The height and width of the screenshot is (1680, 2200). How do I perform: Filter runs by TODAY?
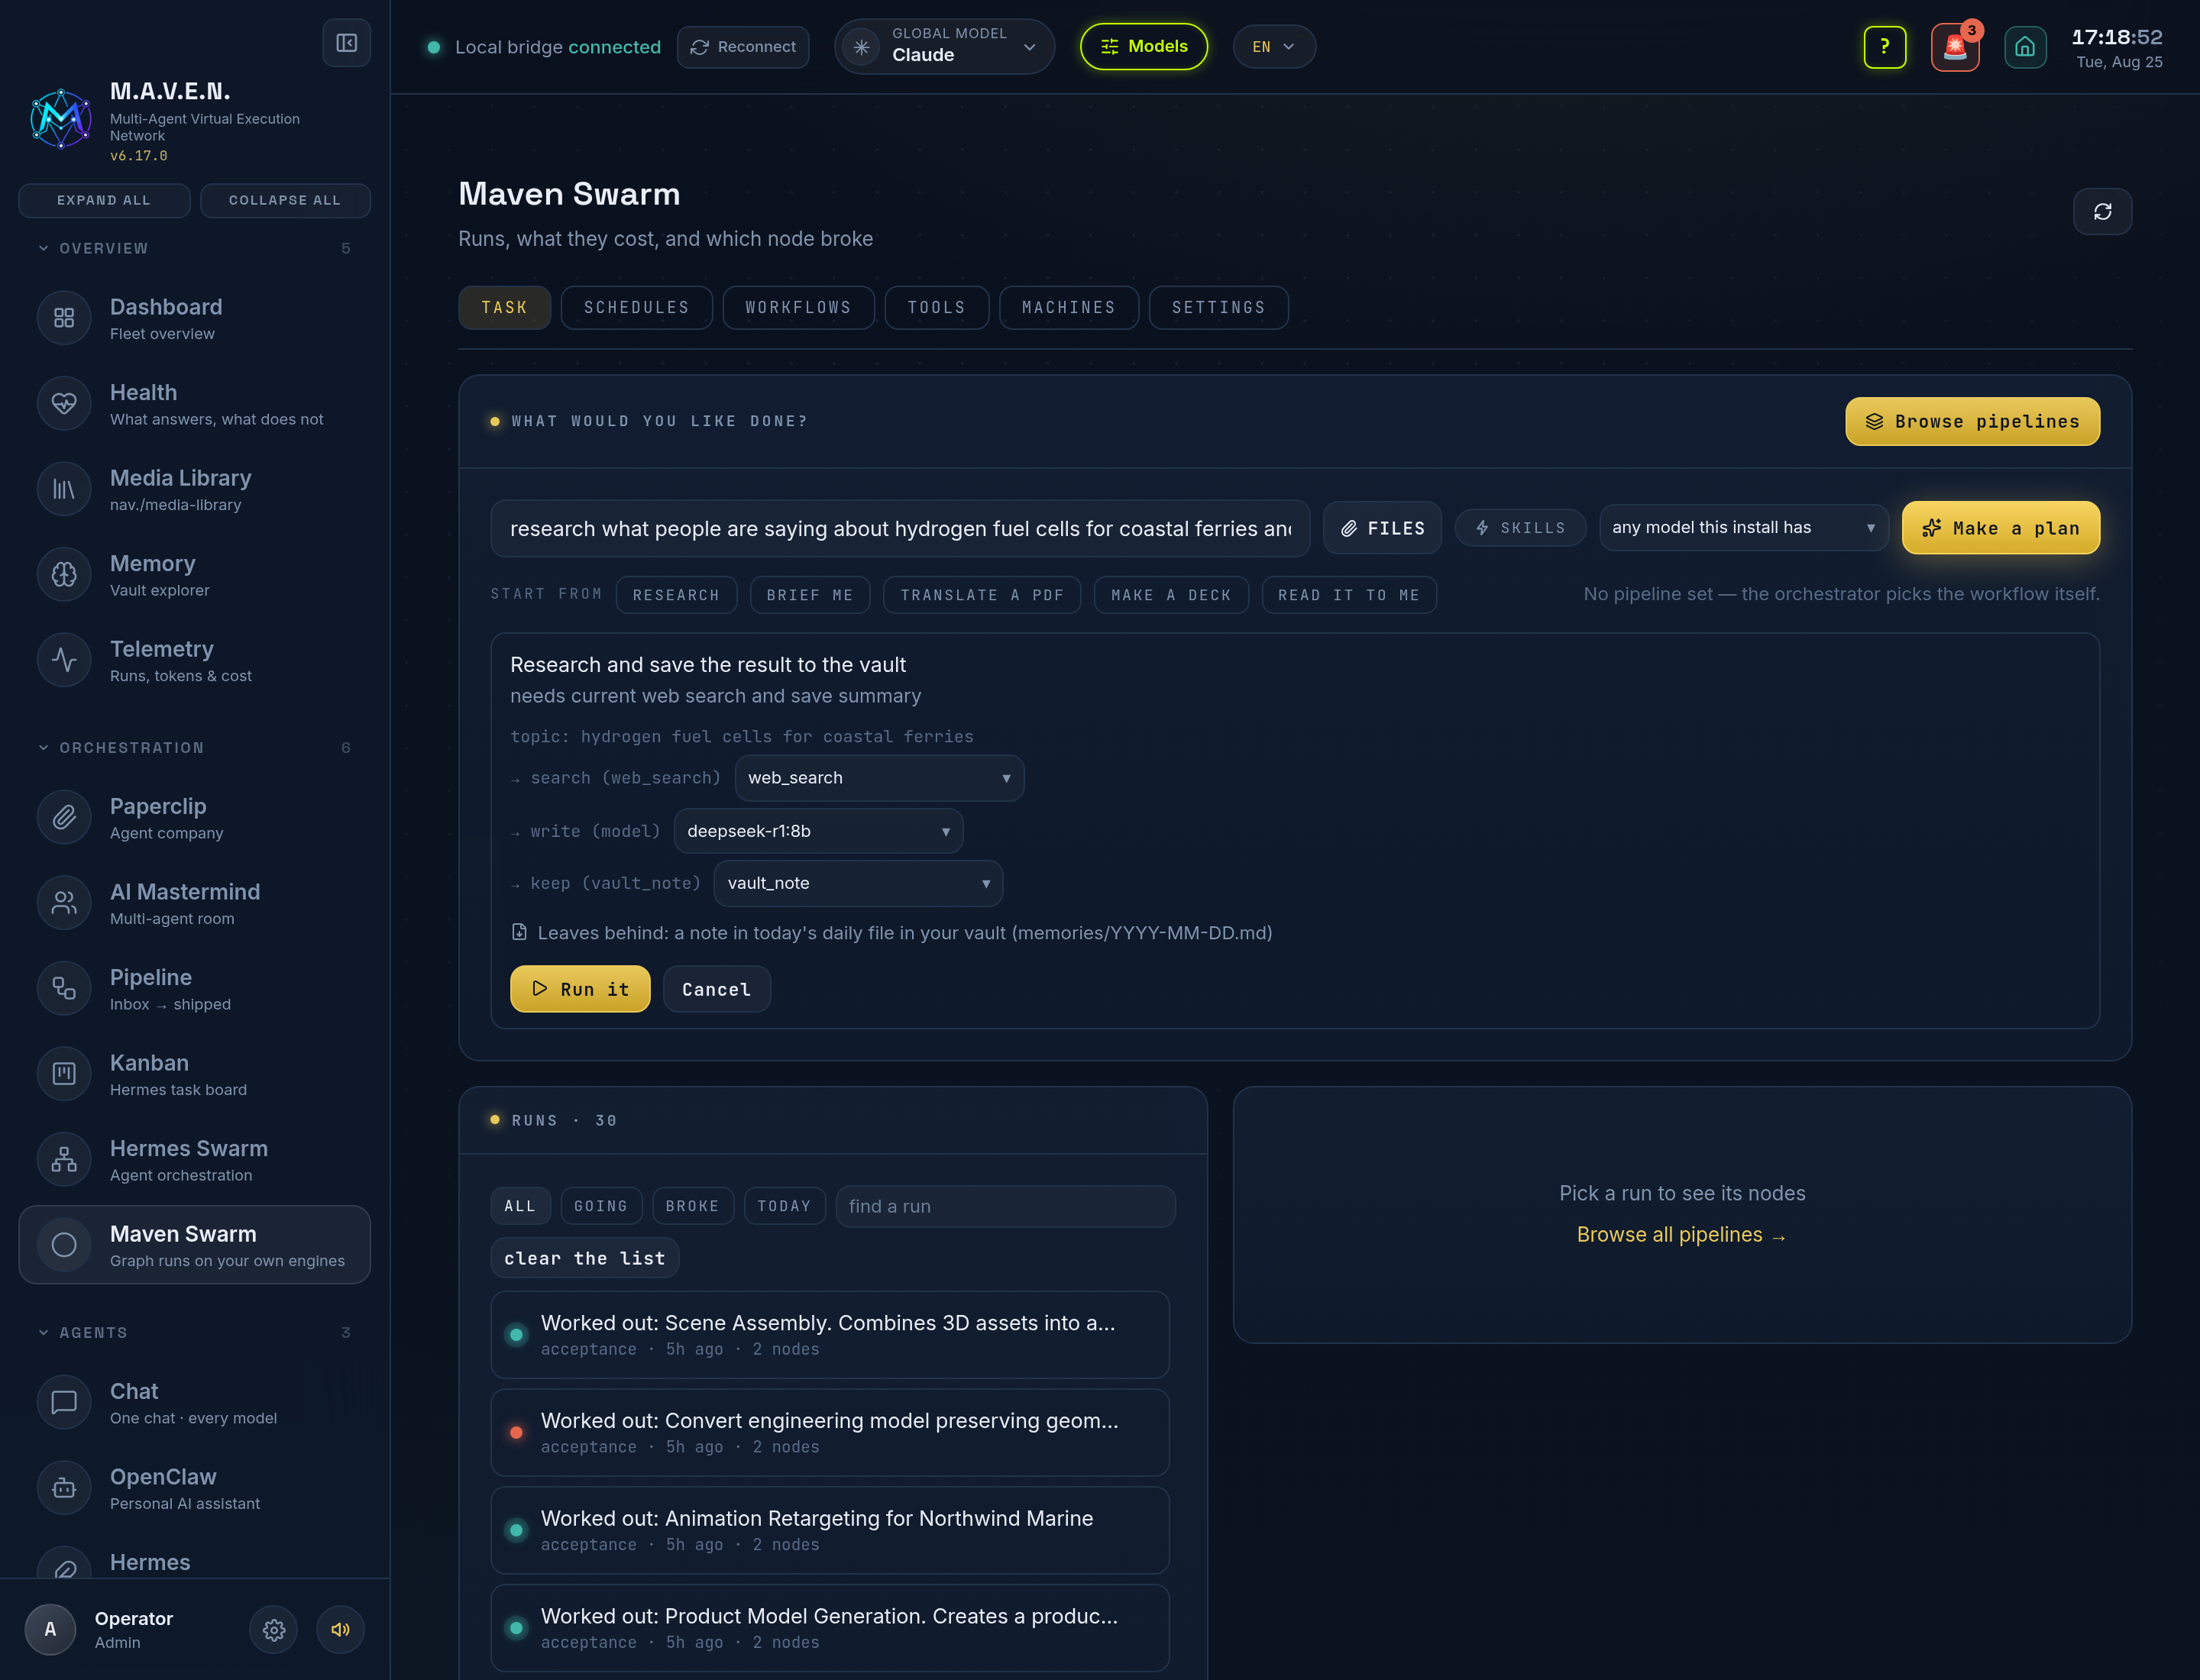click(785, 1206)
